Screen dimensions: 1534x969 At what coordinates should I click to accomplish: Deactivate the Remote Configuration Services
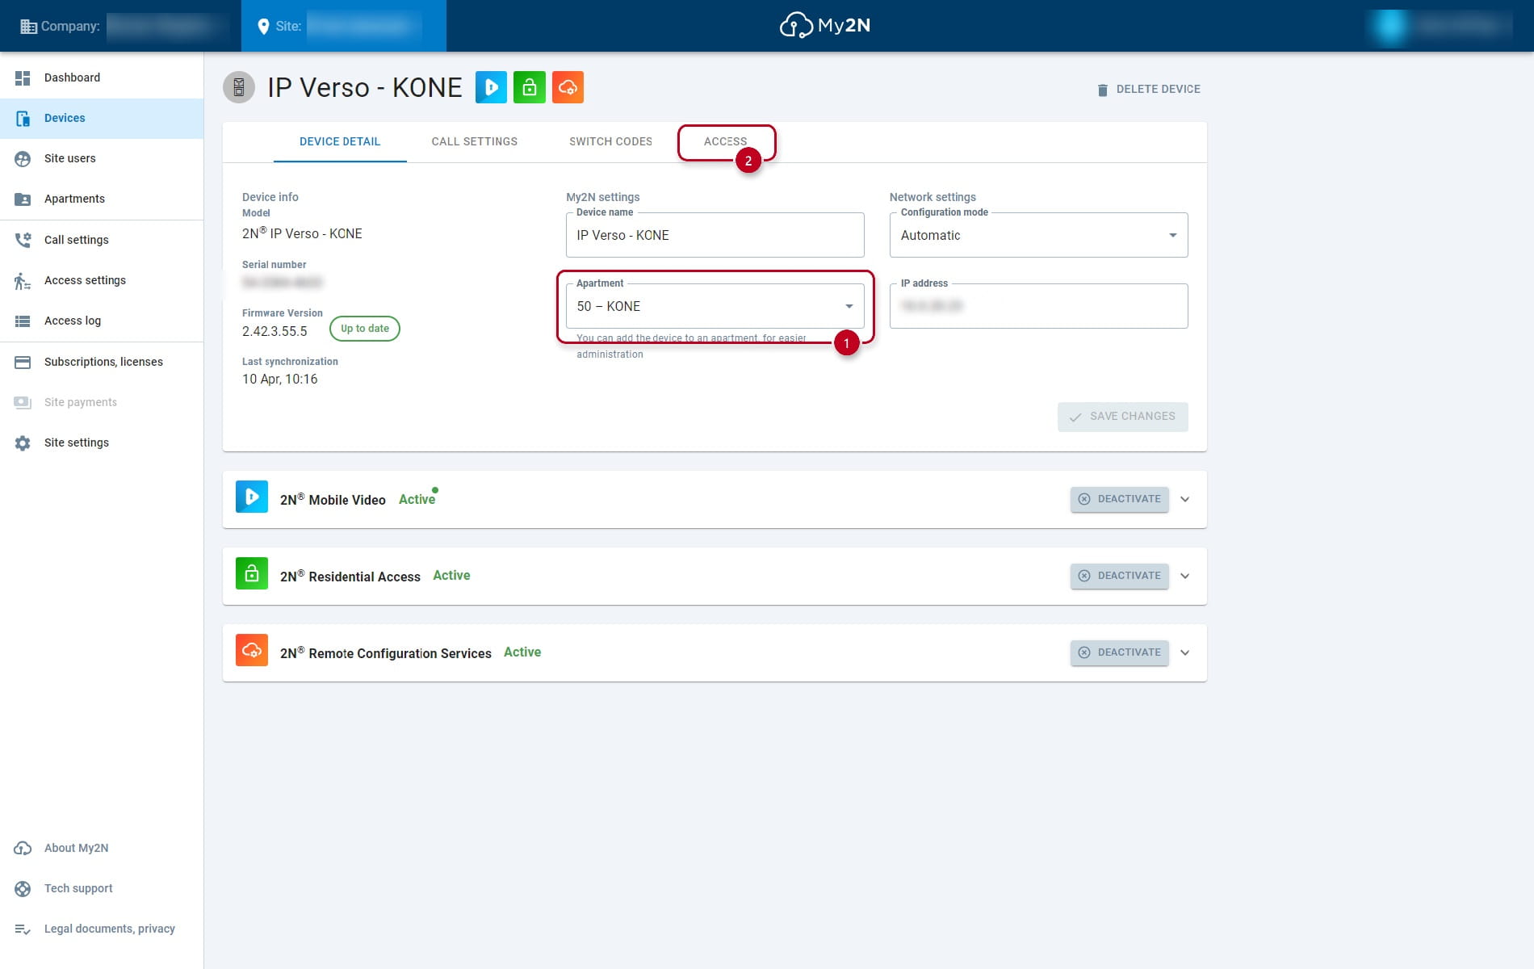coord(1119,652)
